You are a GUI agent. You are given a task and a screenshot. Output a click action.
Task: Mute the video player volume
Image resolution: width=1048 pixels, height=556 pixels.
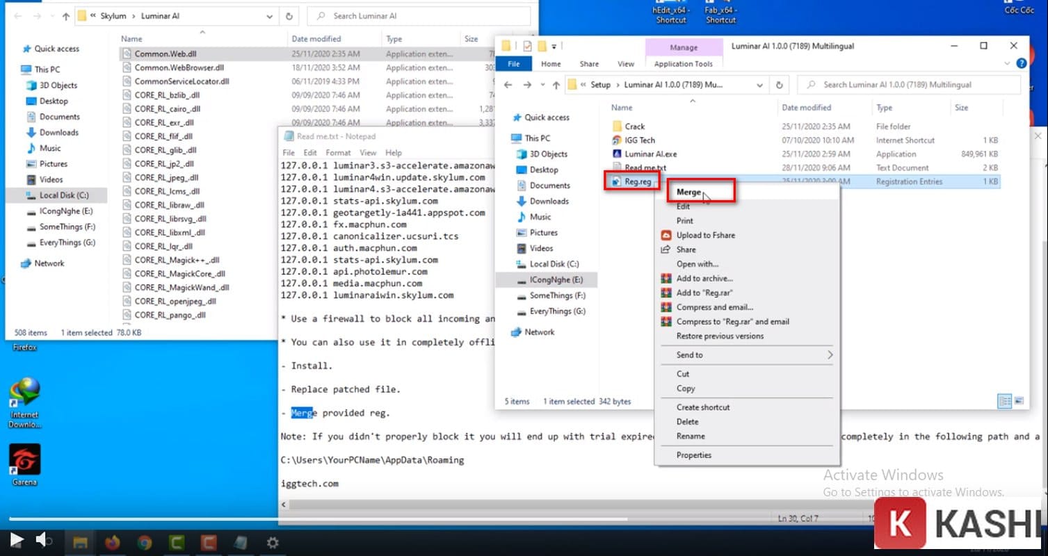[x=45, y=539]
